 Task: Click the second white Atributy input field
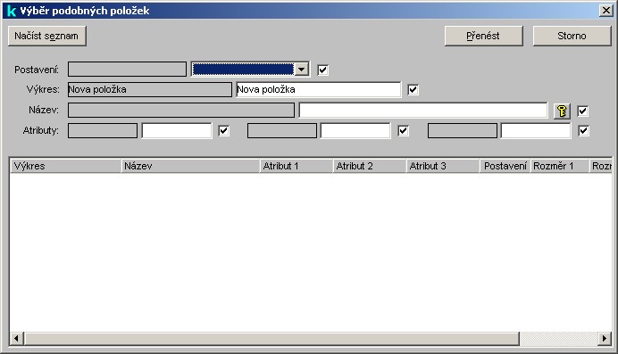coord(355,130)
